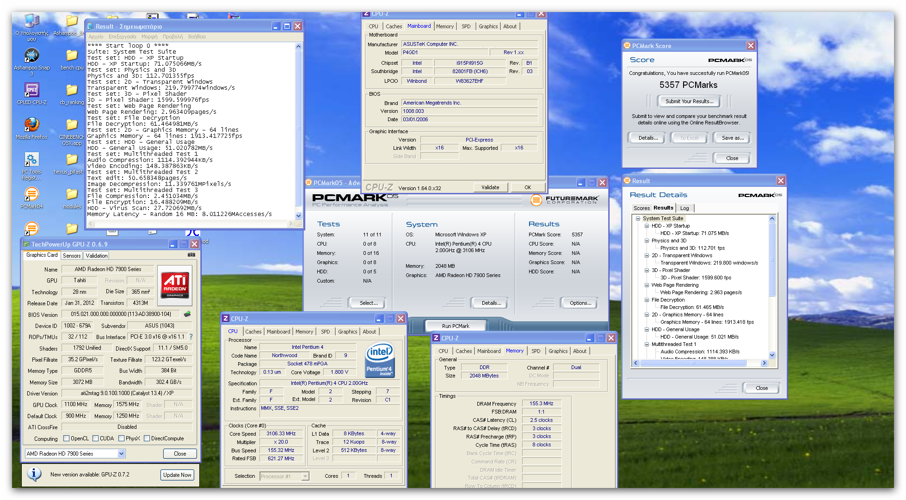This screenshot has width=906, height=500.
Task: Click the Notepad vertical scrollbar up arrow
Action: click(298, 46)
